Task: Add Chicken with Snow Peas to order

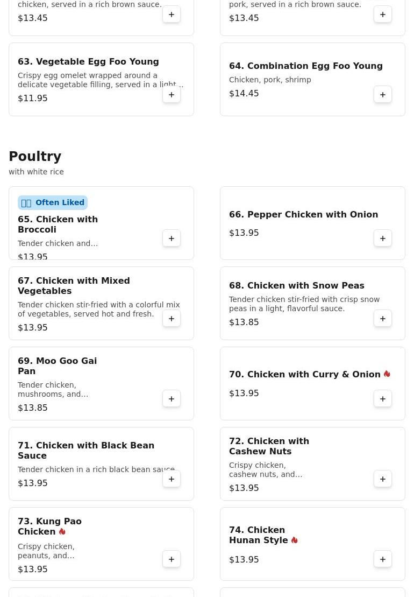Action: 383,319
